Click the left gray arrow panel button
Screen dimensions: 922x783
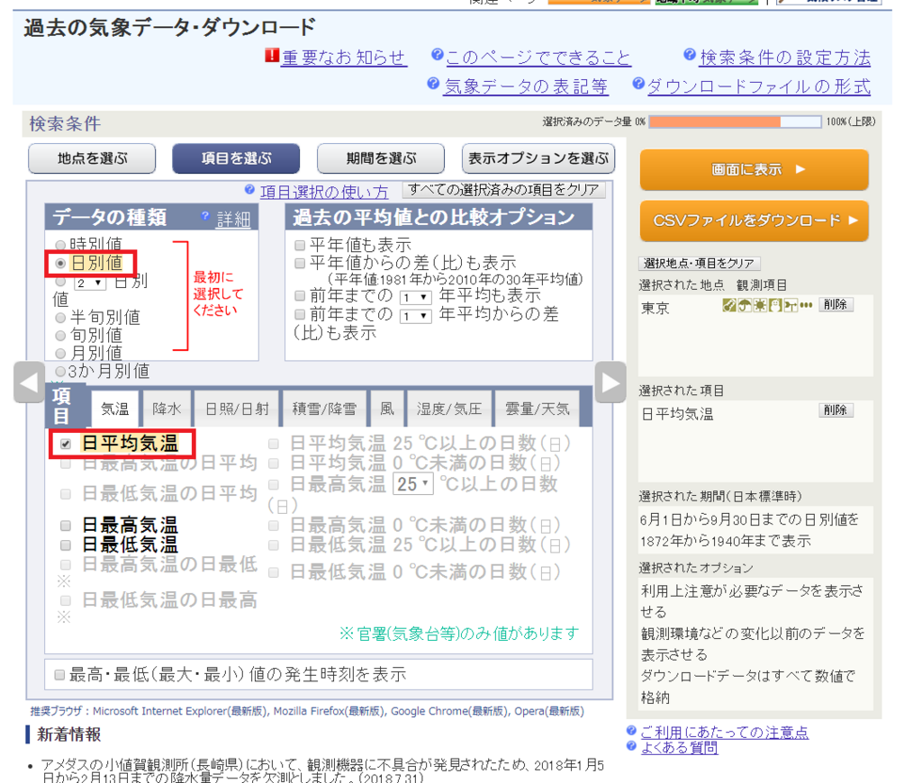tap(29, 382)
